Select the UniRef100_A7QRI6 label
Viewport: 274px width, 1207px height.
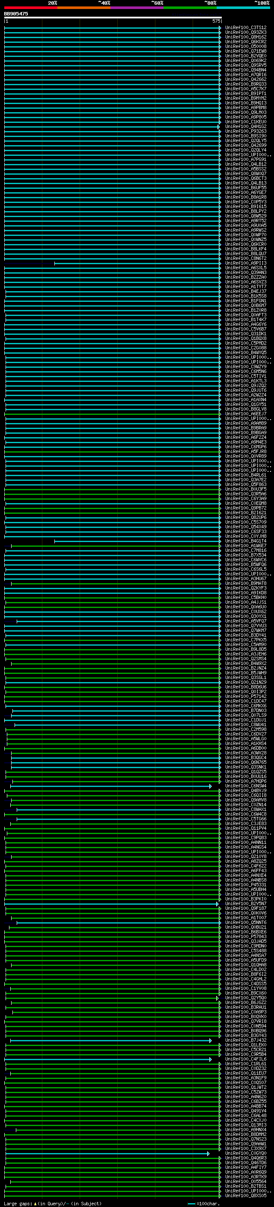[x=246, y=75]
